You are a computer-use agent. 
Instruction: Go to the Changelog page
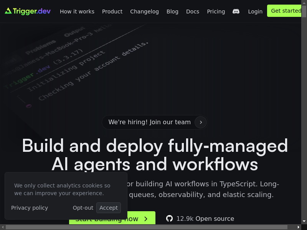tap(144, 11)
